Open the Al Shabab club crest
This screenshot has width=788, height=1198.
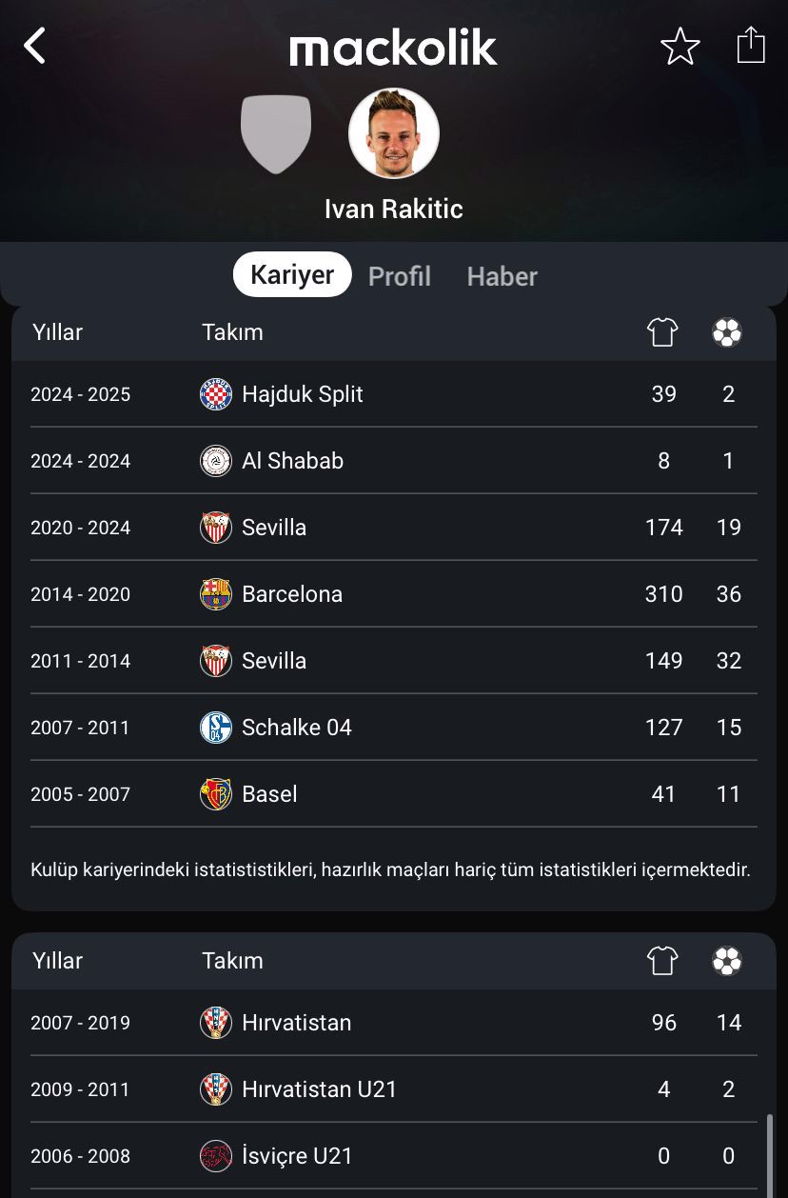[x=216, y=461]
